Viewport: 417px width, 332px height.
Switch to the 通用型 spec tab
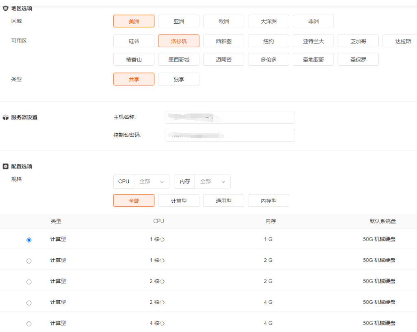224,201
